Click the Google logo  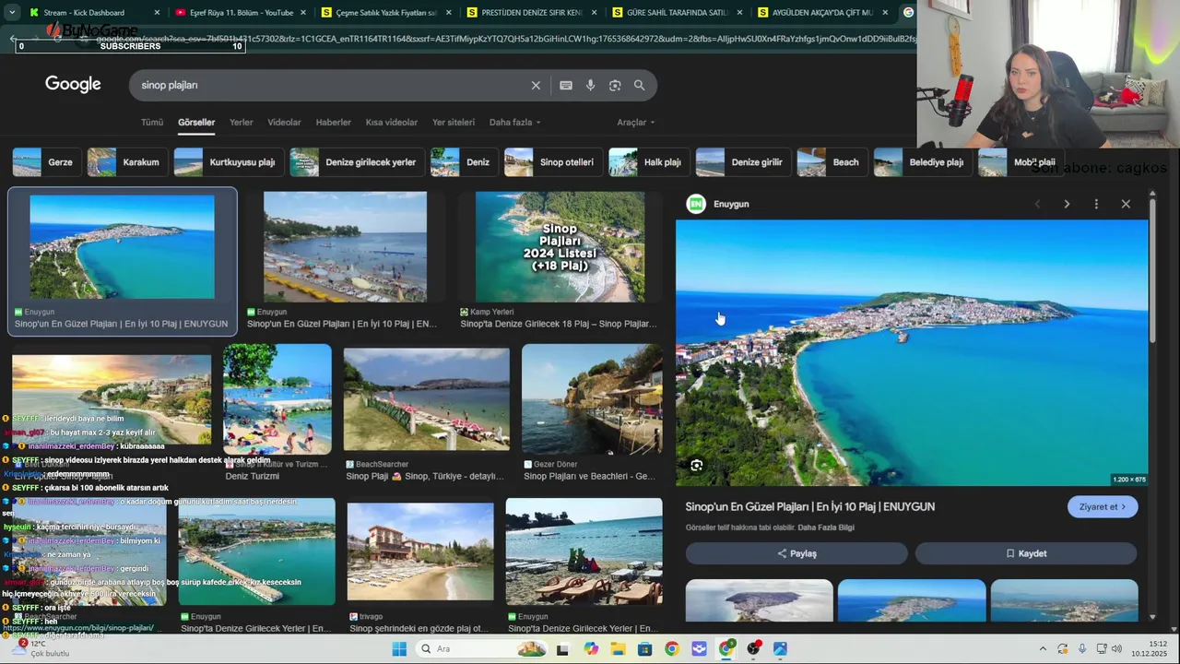pos(73,84)
